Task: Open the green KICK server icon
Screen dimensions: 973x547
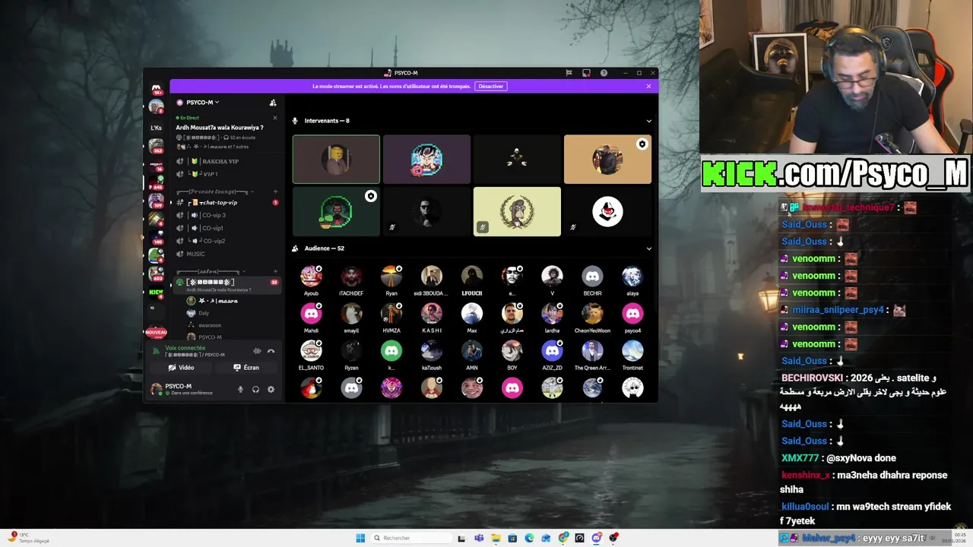Action: [156, 292]
